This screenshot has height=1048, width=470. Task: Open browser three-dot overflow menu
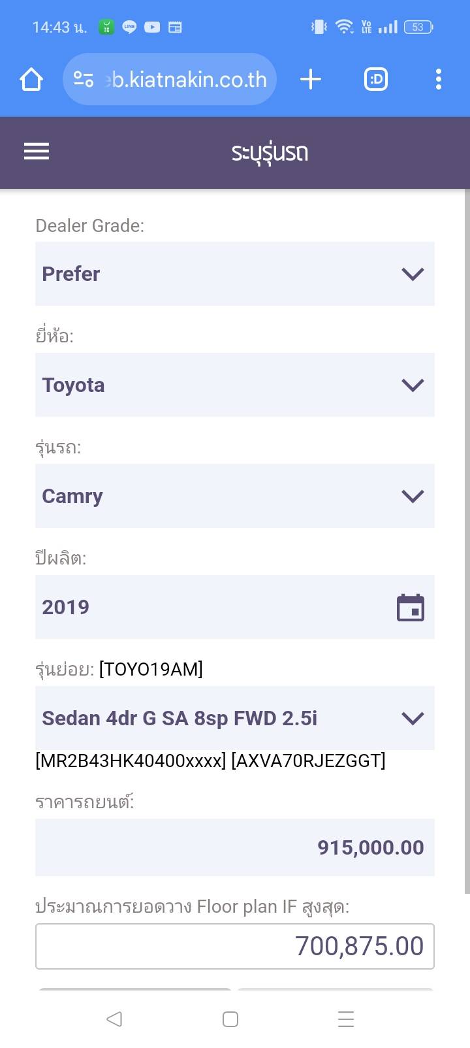439,80
